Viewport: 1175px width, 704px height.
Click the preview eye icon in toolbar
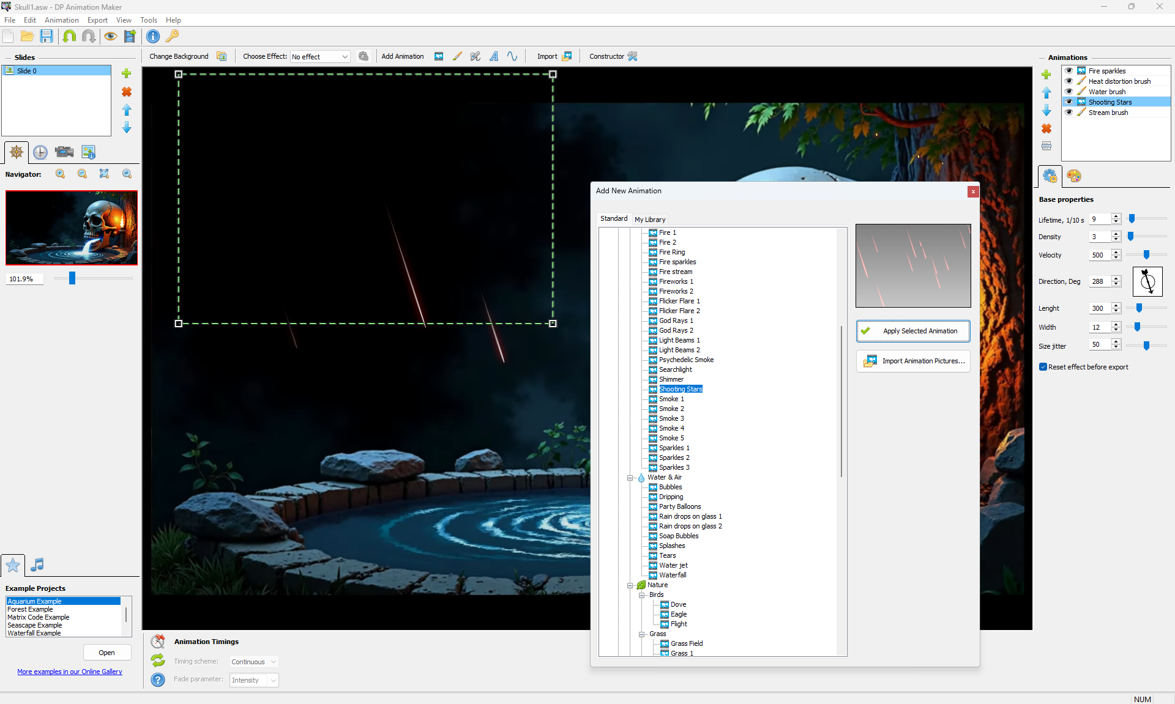tap(110, 36)
